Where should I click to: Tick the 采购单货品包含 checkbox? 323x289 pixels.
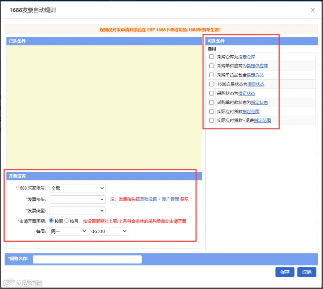[211, 75]
